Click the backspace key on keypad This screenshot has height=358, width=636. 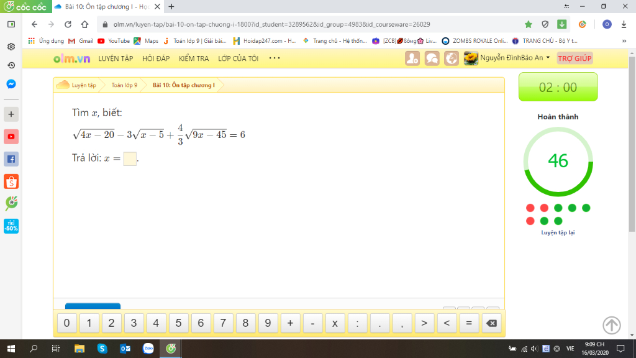pyautogui.click(x=491, y=323)
